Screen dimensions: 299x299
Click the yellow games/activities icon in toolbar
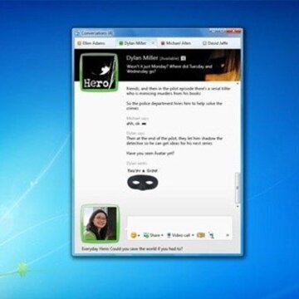click(201, 235)
